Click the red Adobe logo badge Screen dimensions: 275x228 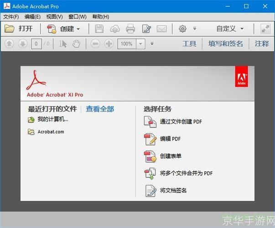coord(242,77)
